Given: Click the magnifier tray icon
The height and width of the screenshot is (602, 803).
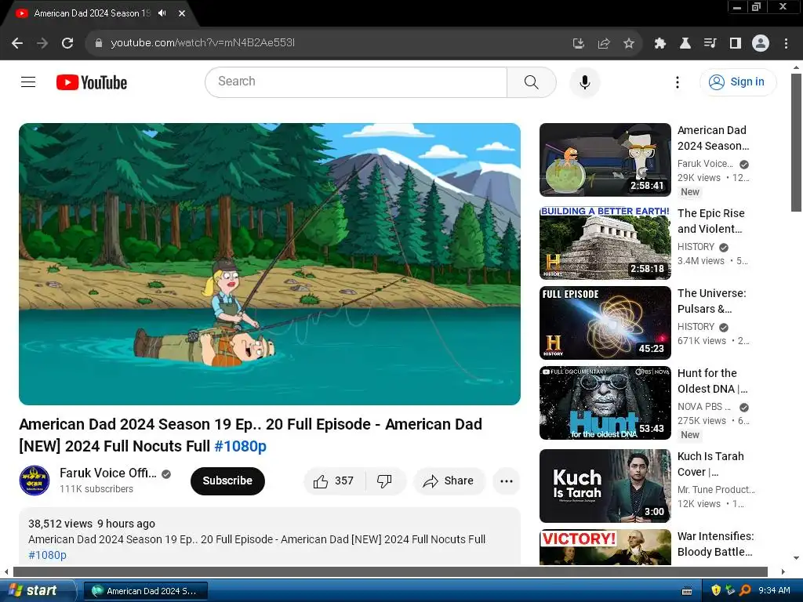Looking at the screenshot, I should [745, 590].
